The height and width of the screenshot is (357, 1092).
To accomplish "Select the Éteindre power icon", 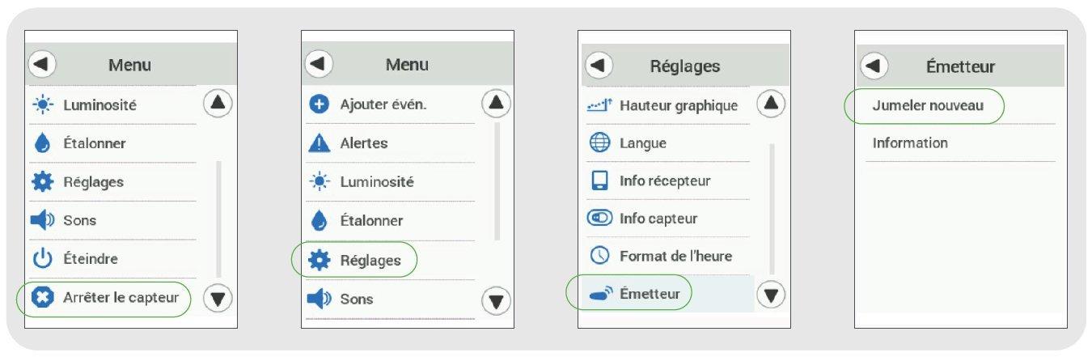I will click(x=42, y=259).
